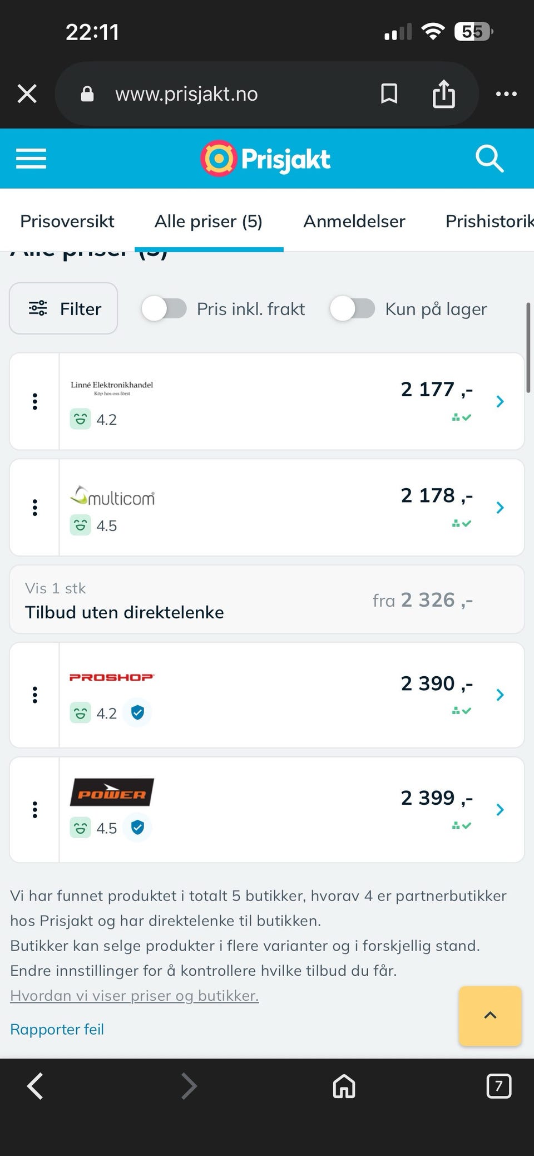Open browser three-dot options menu
Image resolution: width=534 pixels, height=1156 pixels.
click(x=506, y=94)
